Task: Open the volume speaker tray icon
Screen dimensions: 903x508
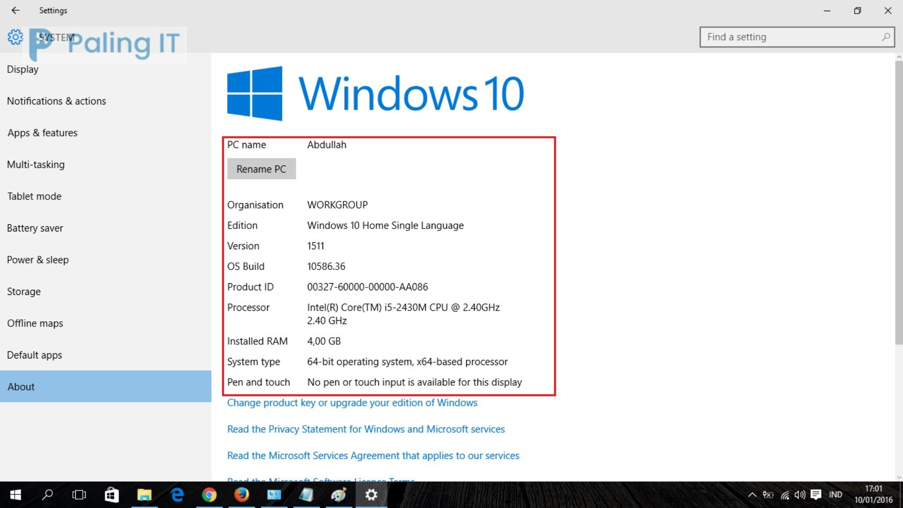Action: pyautogui.click(x=800, y=495)
